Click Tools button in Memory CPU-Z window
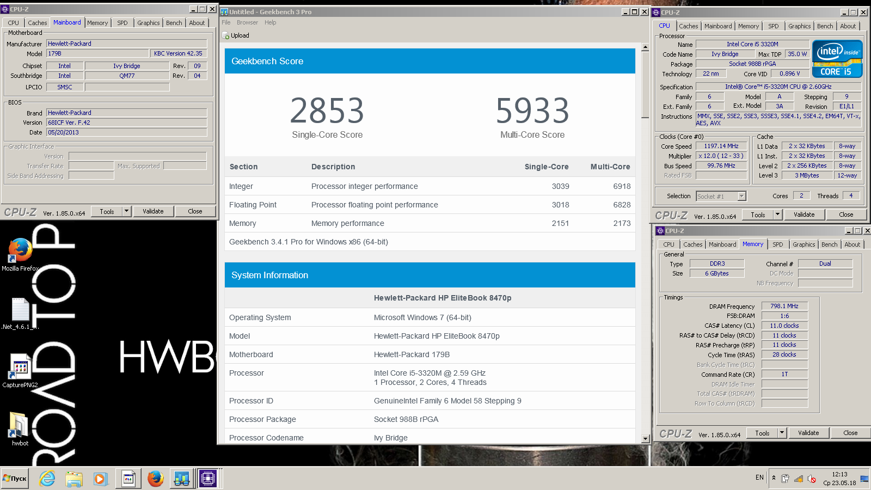 point(762,433)
